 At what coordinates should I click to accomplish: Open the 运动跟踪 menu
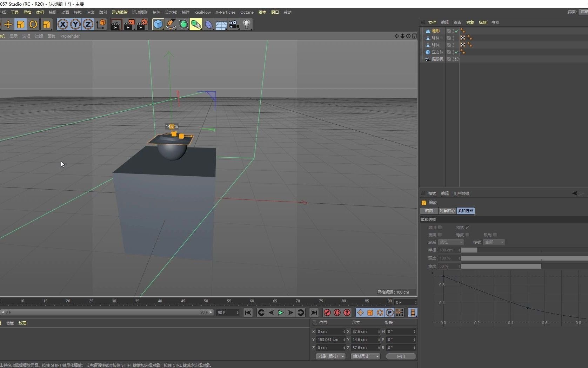(x=119, y=12)
